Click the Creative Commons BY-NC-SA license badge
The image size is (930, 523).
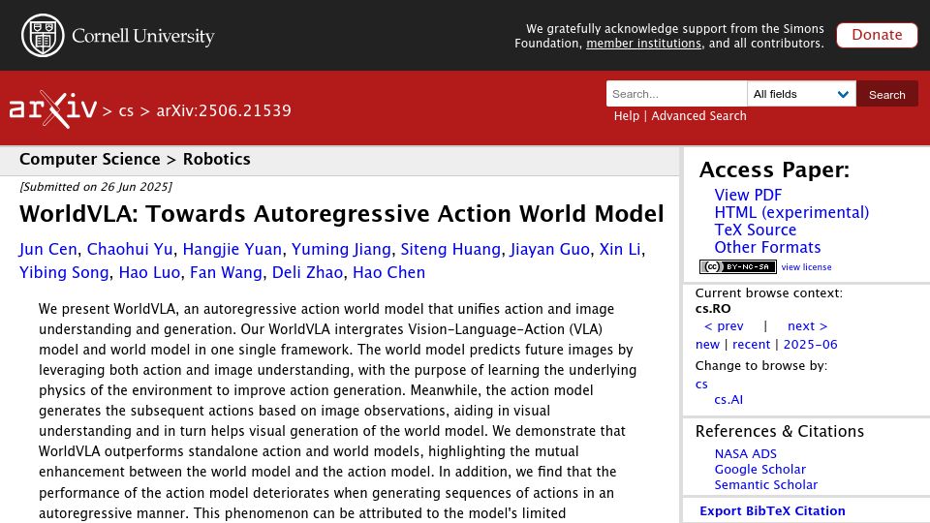[738, 267]
